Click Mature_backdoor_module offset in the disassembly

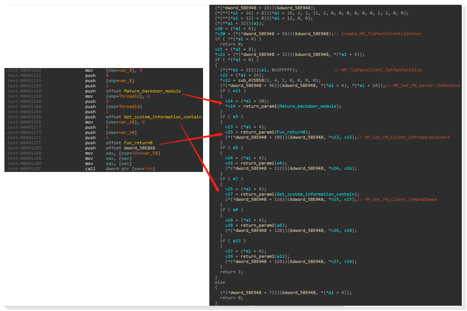click(x=152, y=91)
